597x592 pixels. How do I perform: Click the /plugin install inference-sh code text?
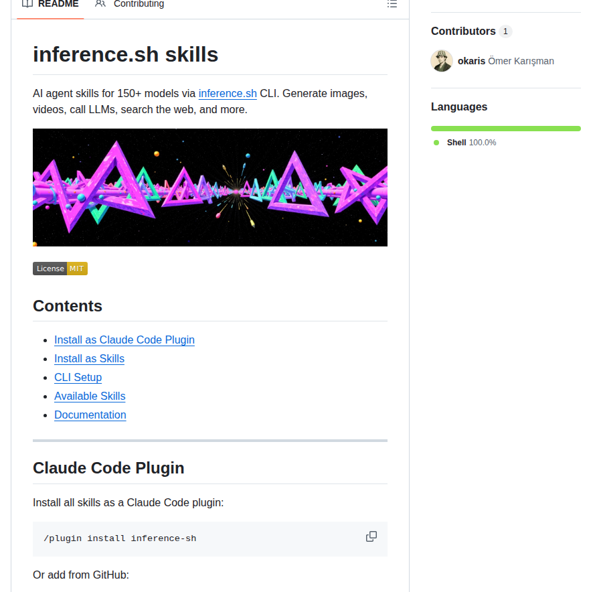120,538
